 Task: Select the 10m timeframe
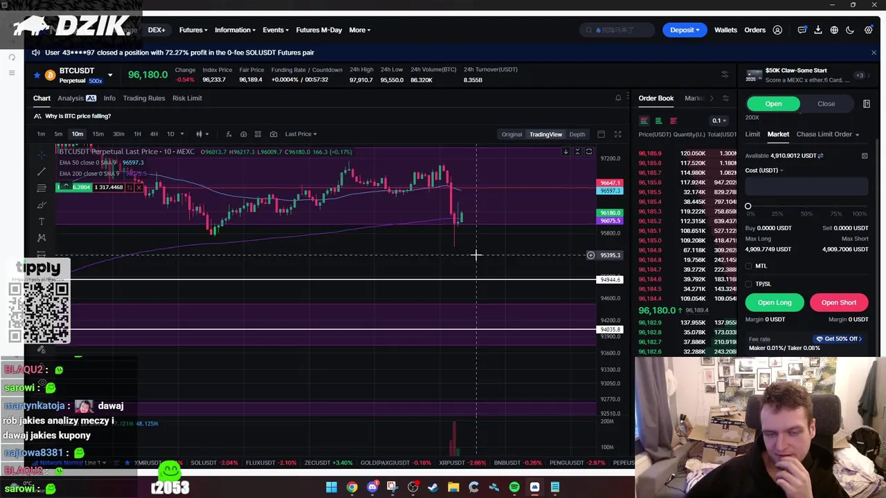[77, 134]
